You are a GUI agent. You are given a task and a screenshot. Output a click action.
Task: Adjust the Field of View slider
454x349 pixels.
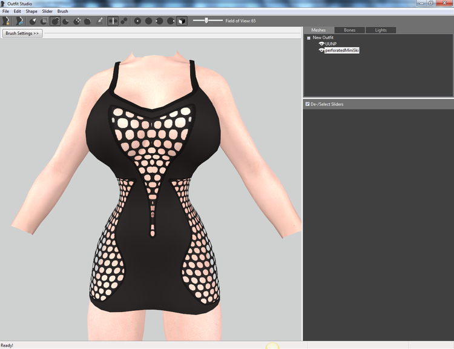point(208,21)
